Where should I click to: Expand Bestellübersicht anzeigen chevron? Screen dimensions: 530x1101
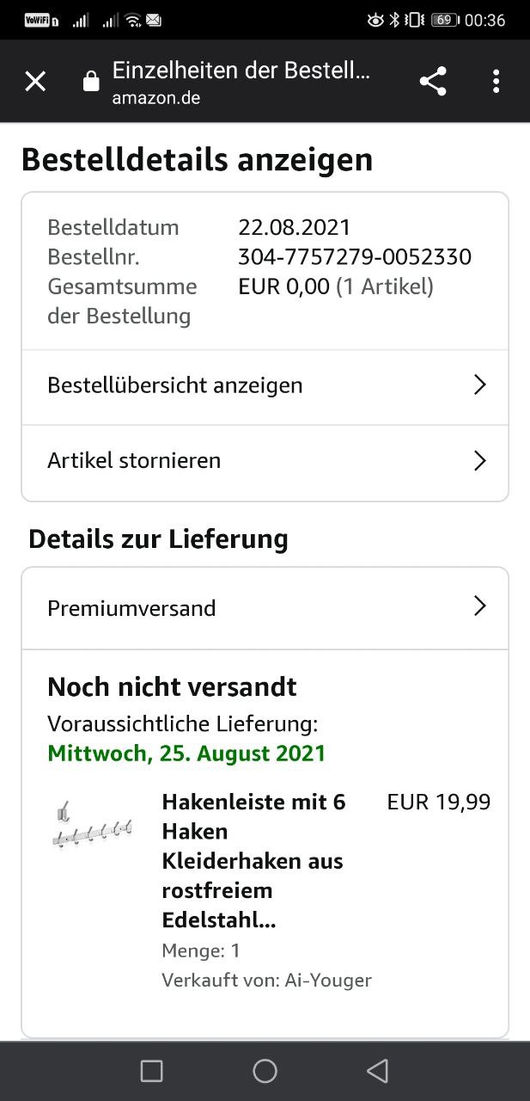pyautogui.click(x=480, y=385)
